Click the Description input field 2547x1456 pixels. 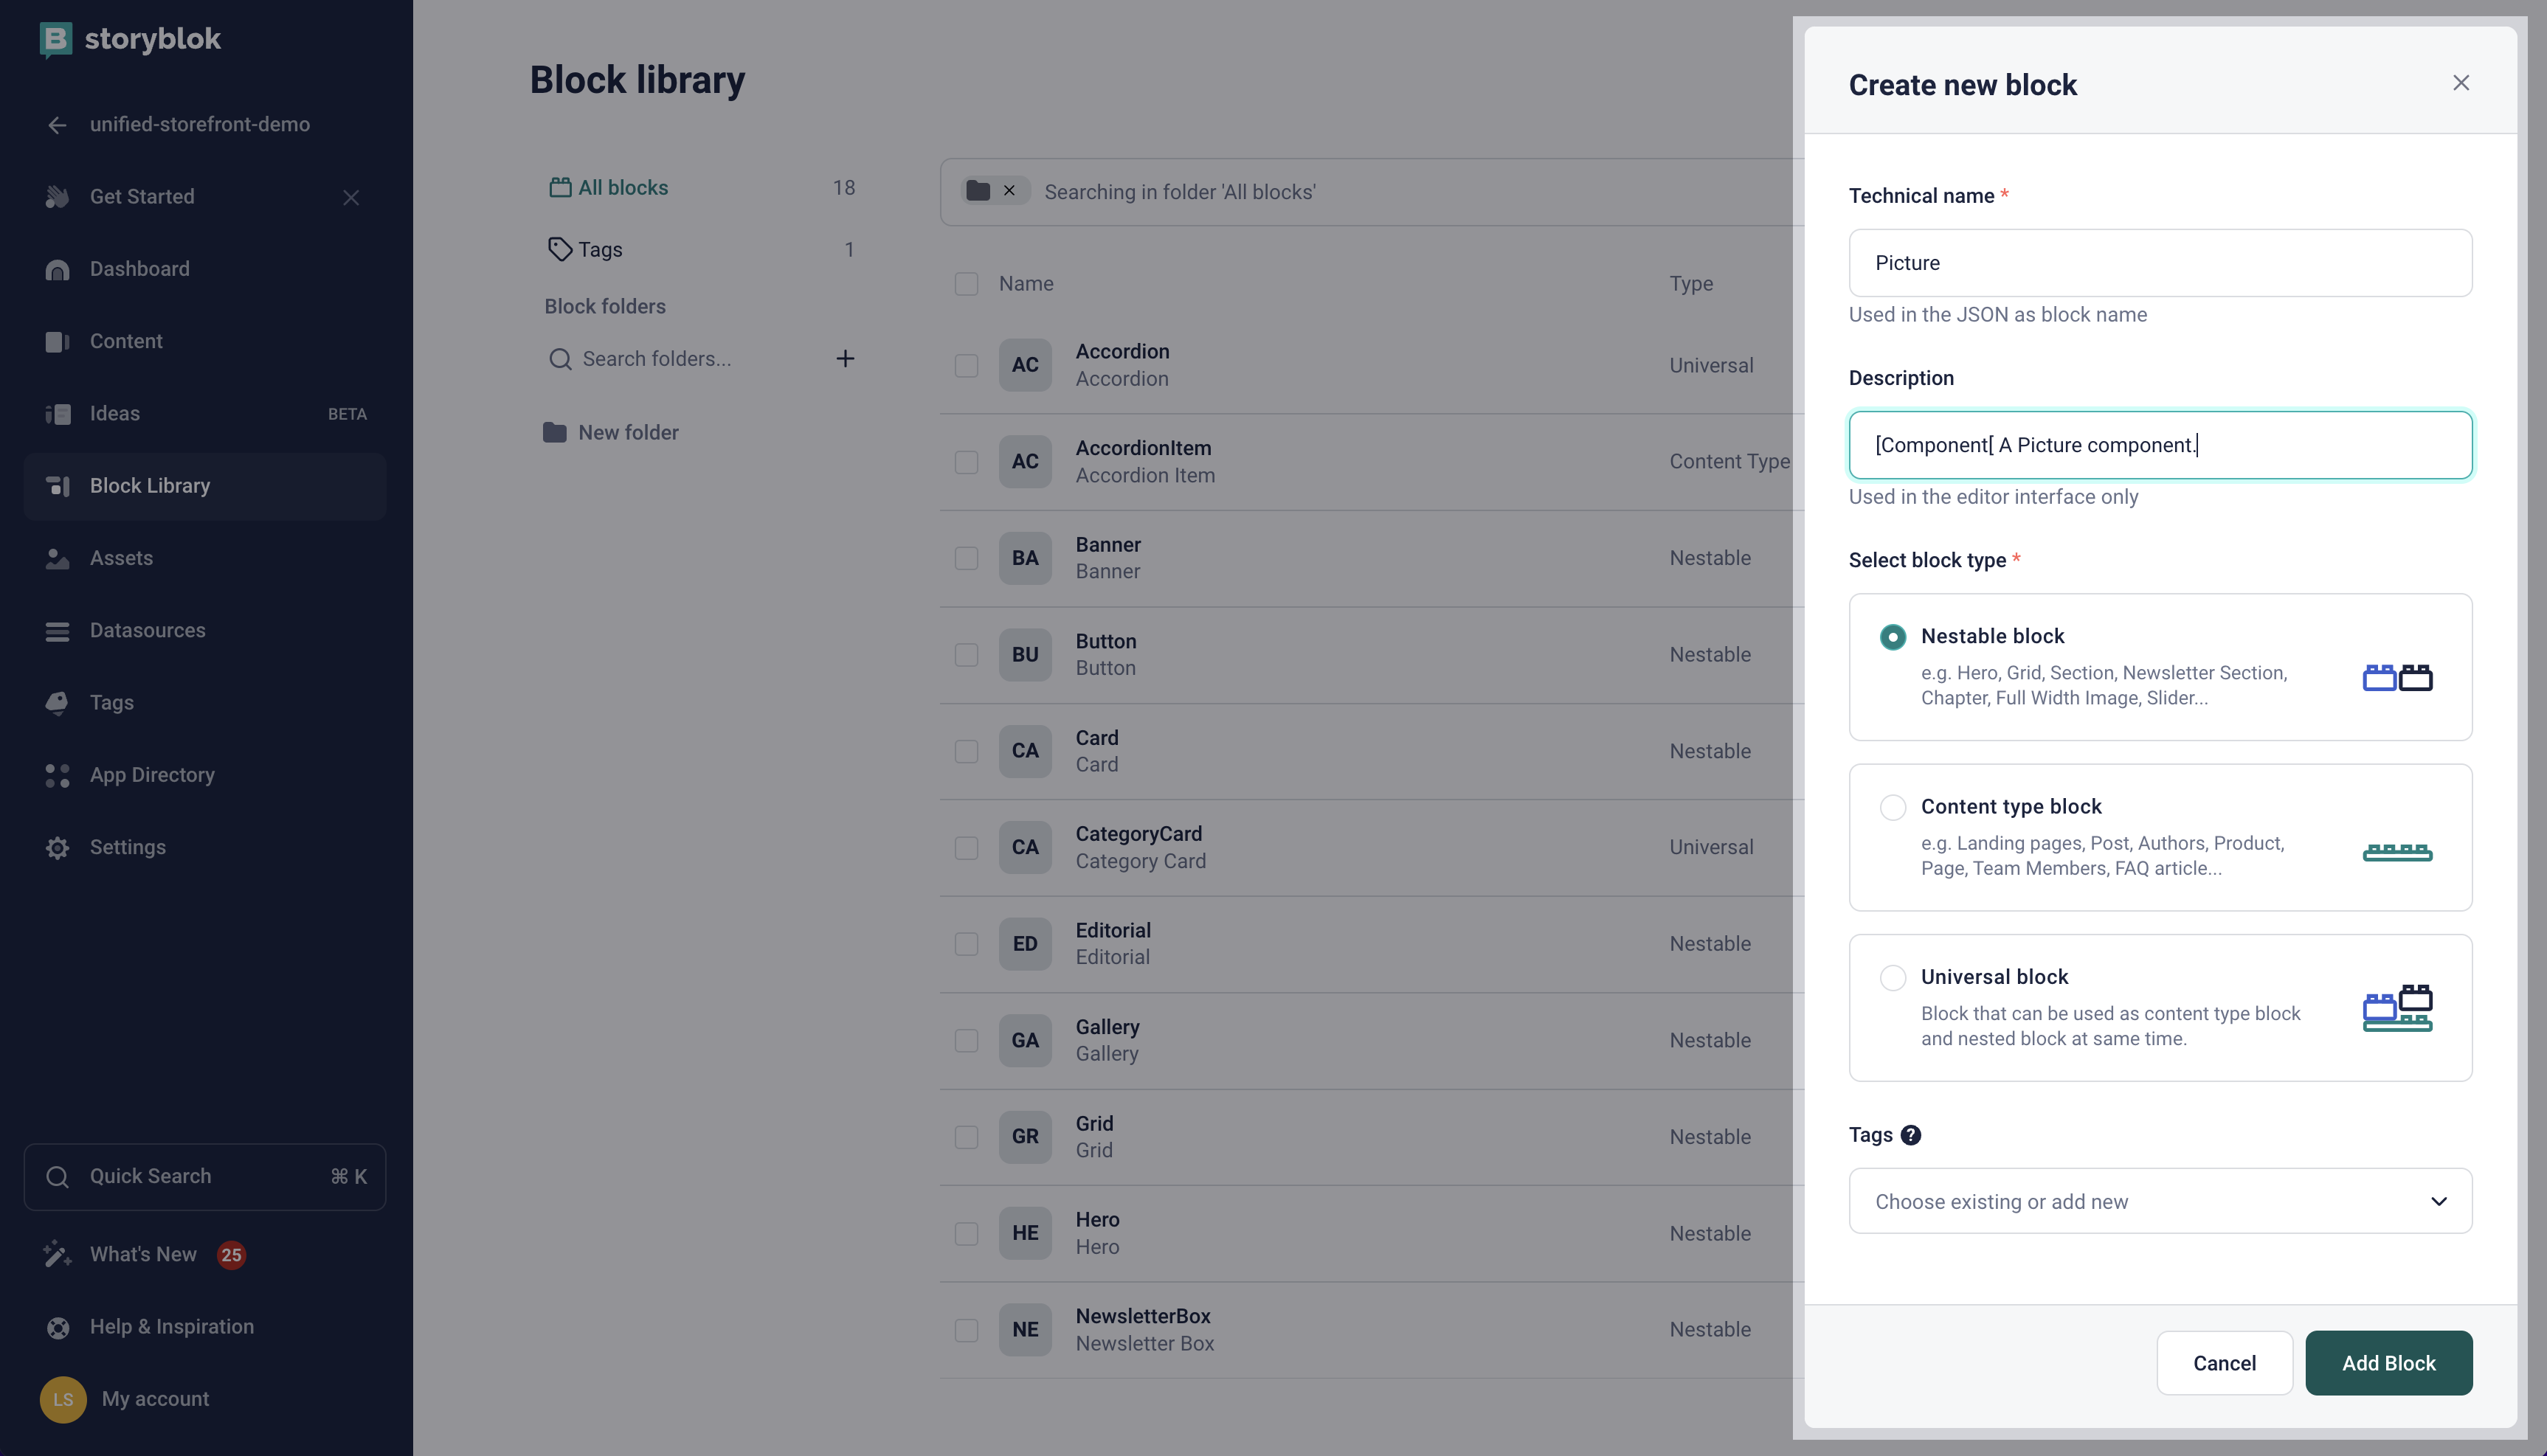2160,445
